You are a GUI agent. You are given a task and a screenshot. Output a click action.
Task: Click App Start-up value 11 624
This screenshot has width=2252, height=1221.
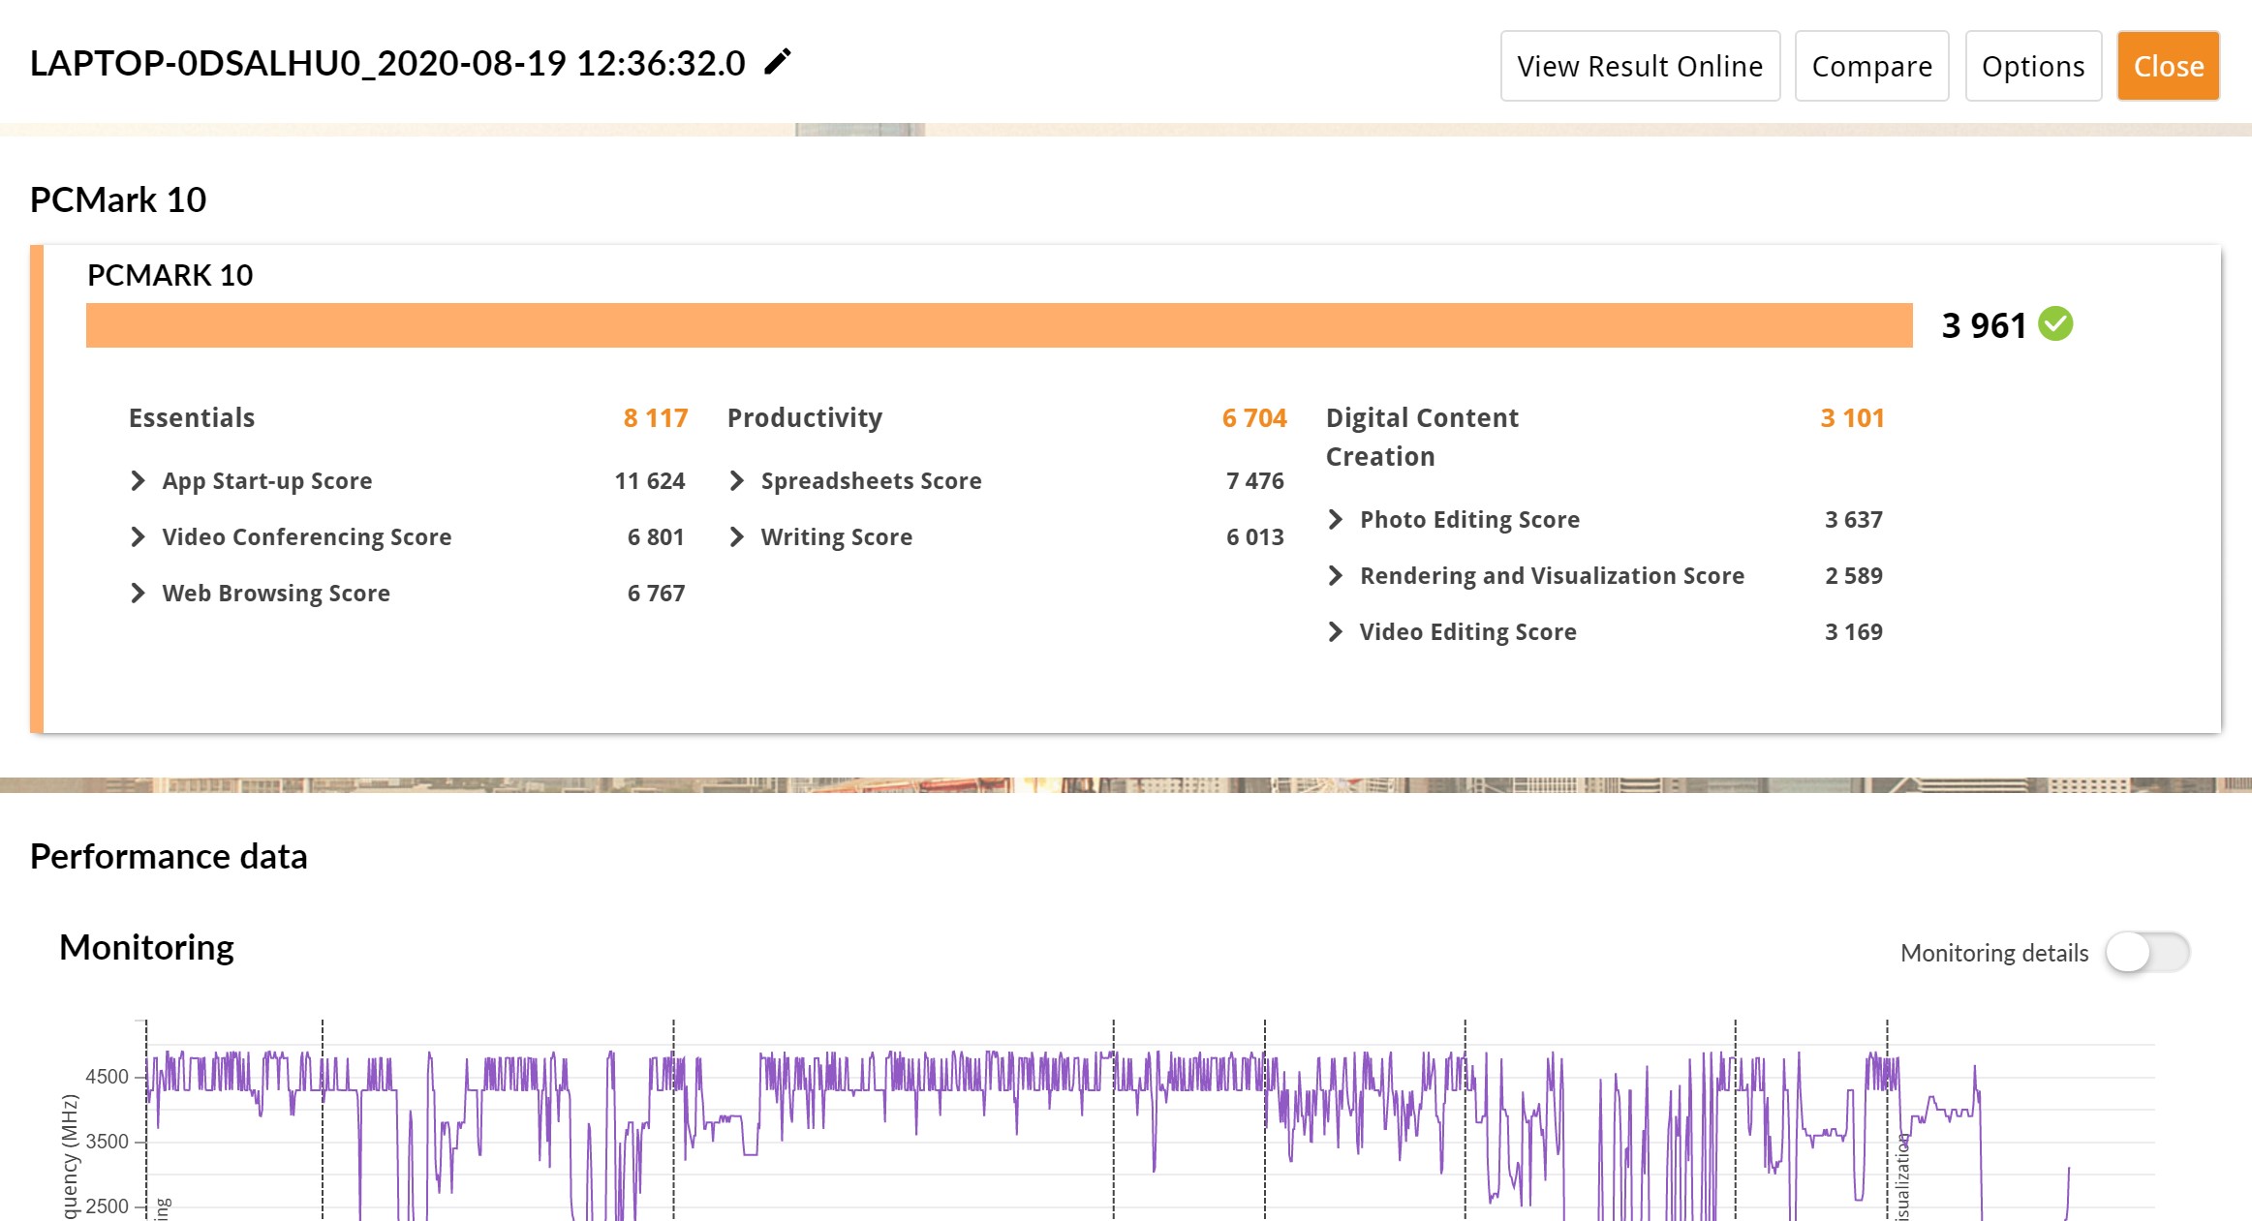click(650, 480)
